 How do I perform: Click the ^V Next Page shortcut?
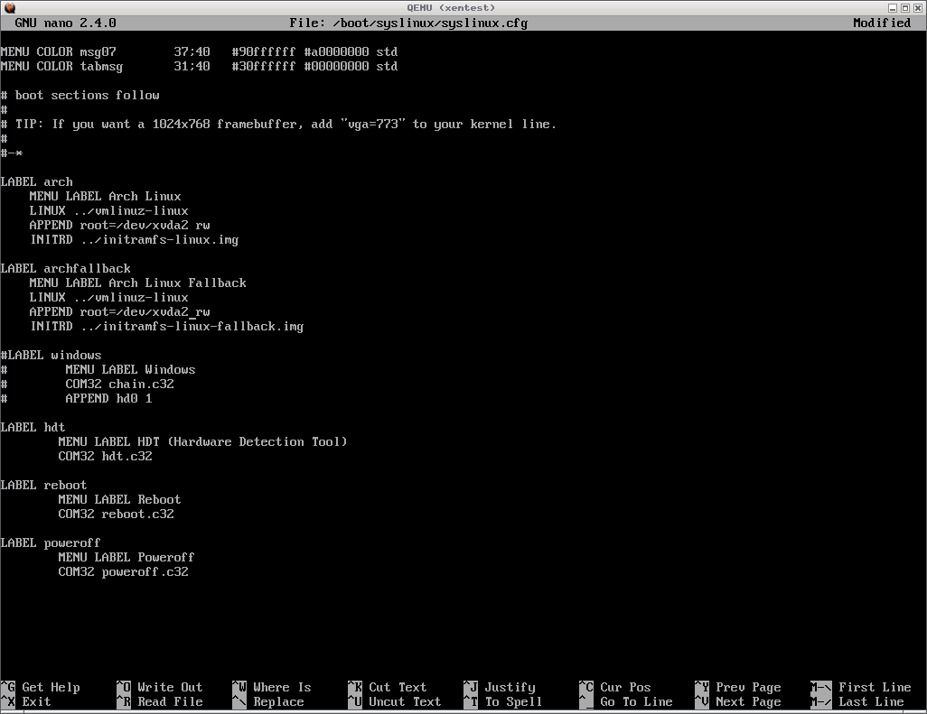pyautogui.click(x=737, y=701)
